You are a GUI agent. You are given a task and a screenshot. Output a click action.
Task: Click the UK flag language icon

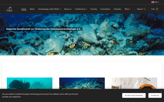(153, 2)
